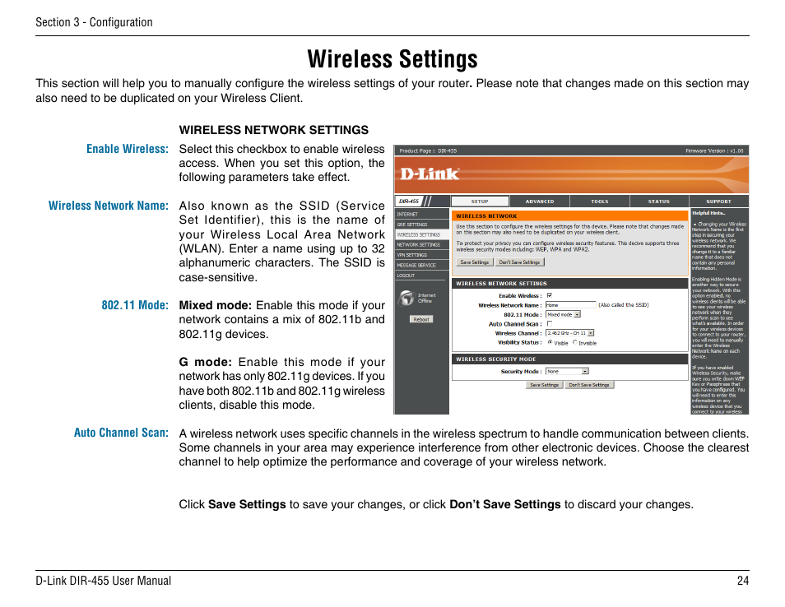Select the Visible radio button
The image size is (785, 607).
(550, 343)
